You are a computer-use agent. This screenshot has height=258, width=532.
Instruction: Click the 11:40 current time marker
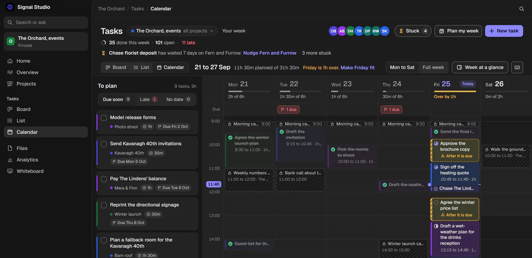click(x=214, y=184)
